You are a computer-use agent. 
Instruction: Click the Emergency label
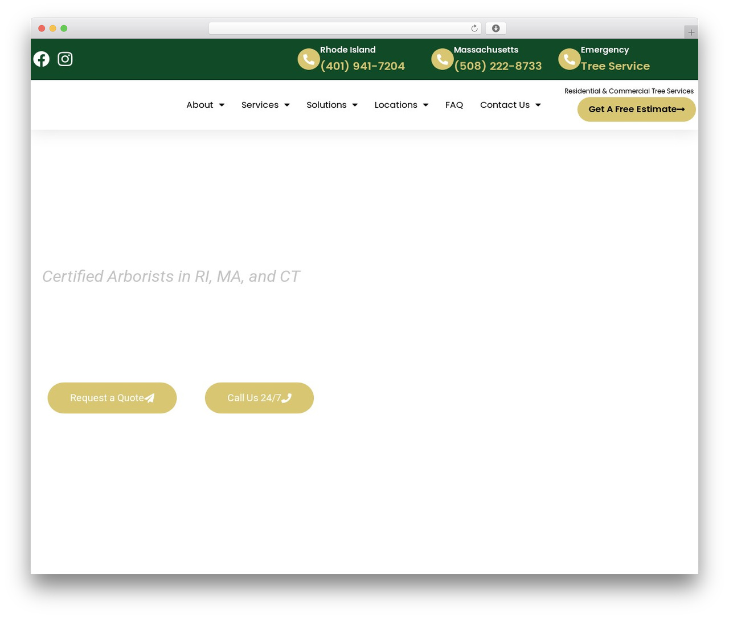click(605, 50)
